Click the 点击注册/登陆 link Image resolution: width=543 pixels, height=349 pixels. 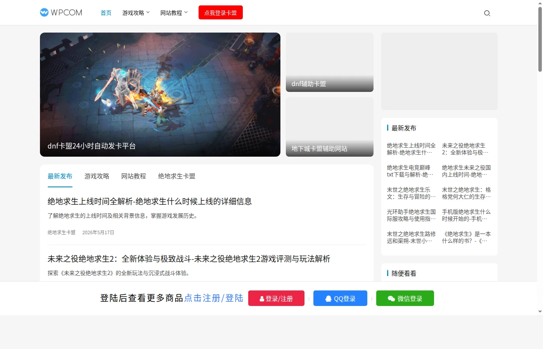[x=214, y=298]
